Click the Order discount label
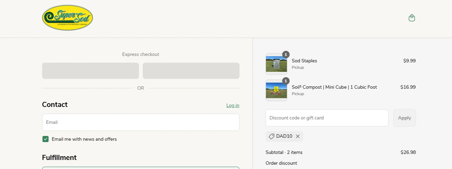Image resolution: width=452 pixels, height=169 pixels. point(281,163)
